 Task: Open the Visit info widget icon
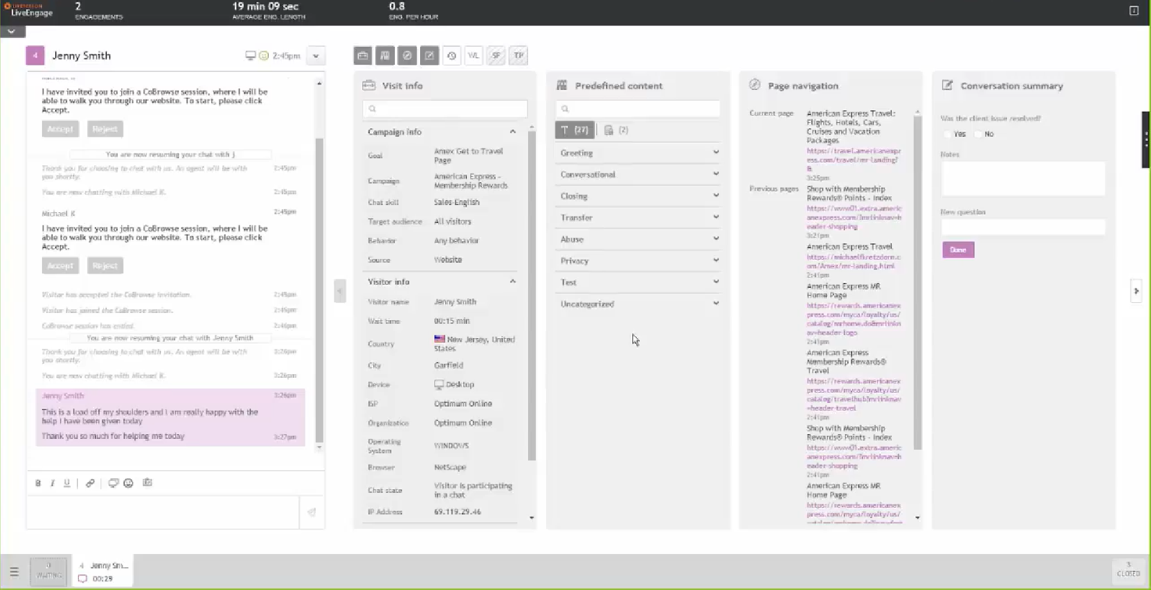[362, 56]
